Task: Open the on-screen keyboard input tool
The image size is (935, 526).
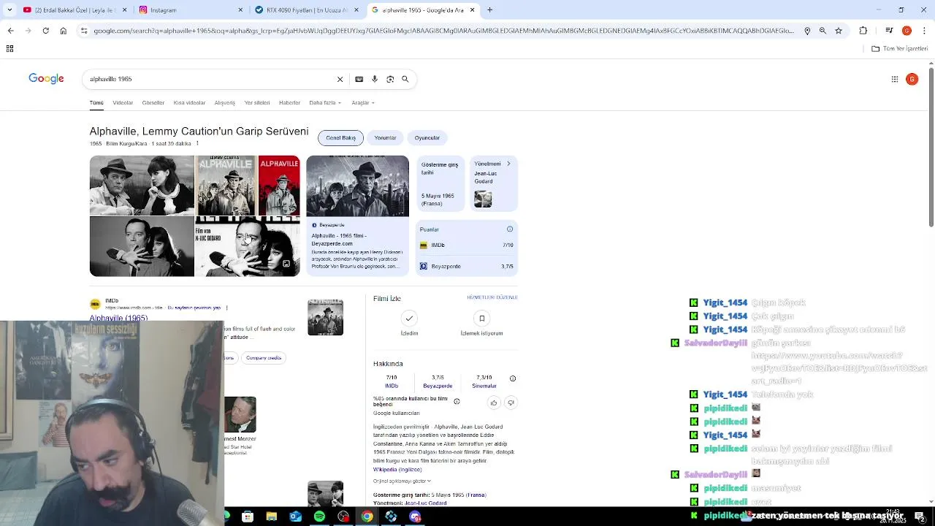Action: [x=359, y=79]
